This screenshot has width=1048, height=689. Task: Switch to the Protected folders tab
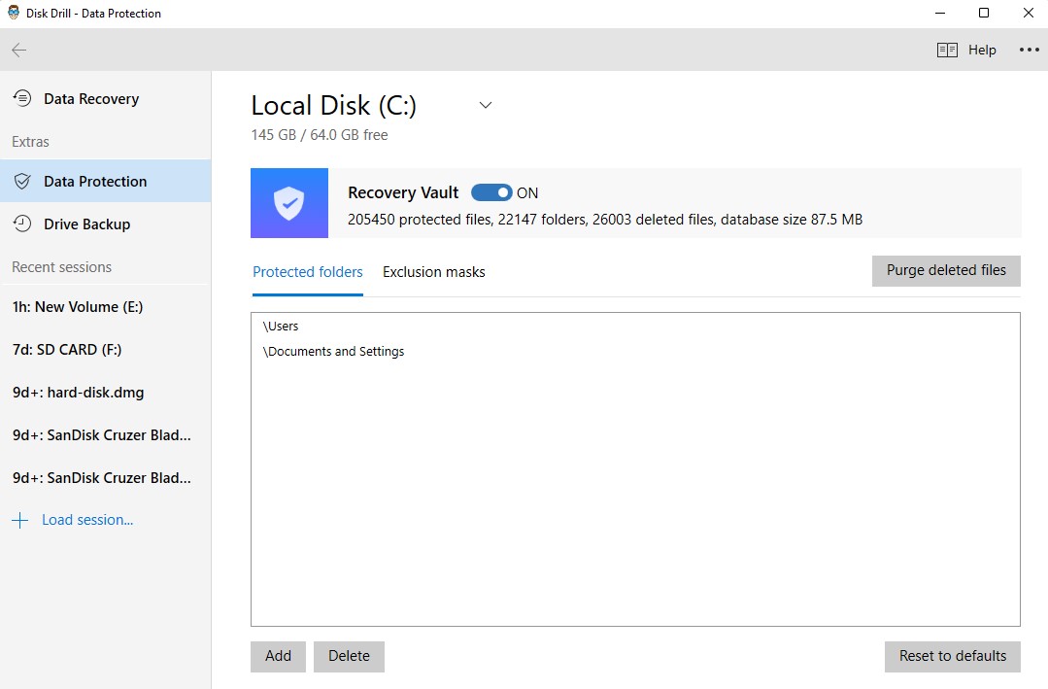(x=308, y=272)
